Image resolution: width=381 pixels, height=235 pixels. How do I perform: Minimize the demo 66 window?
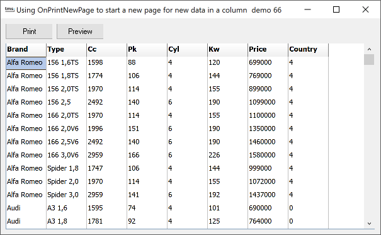tap(307, 9)
